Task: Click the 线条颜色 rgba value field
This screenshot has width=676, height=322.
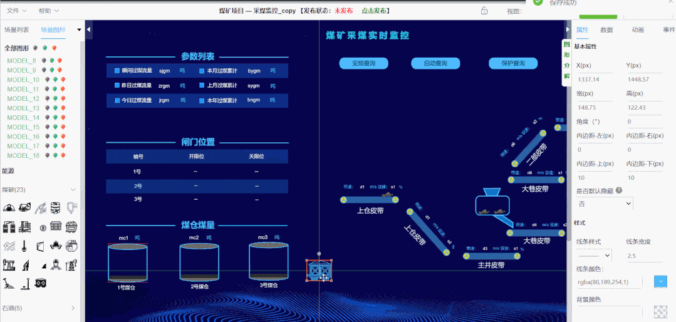Action: [609, 283]
